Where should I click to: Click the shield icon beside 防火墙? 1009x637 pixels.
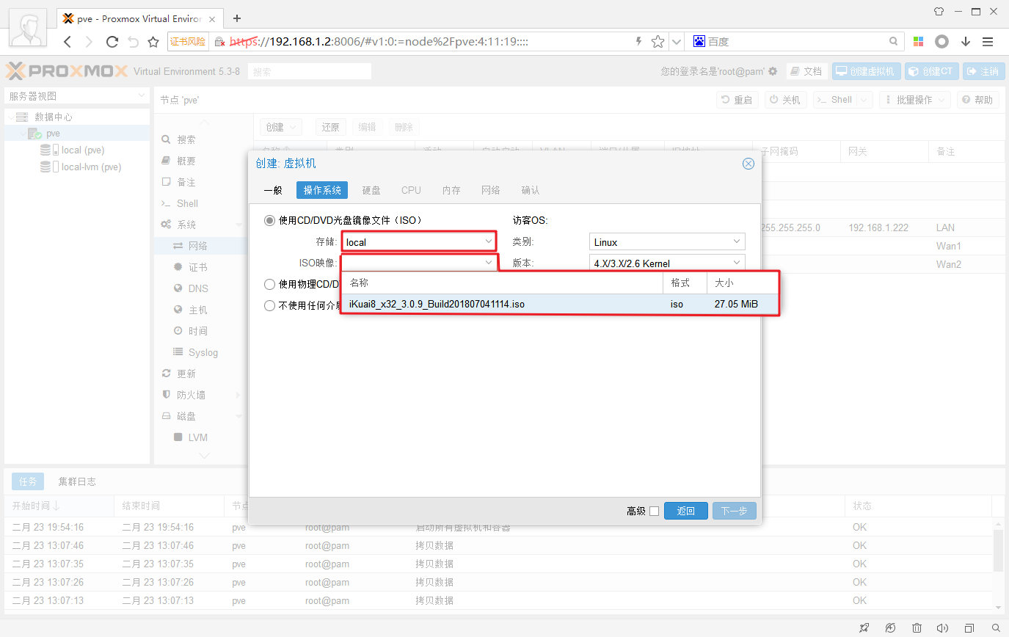[x=166, y=395]
